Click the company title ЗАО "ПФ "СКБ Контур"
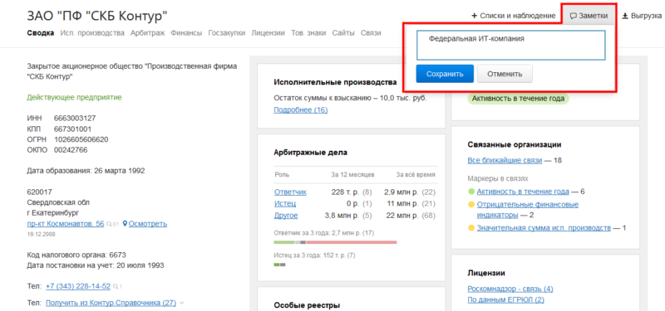Viewport: 665px width, 311px height. point(97,16)
